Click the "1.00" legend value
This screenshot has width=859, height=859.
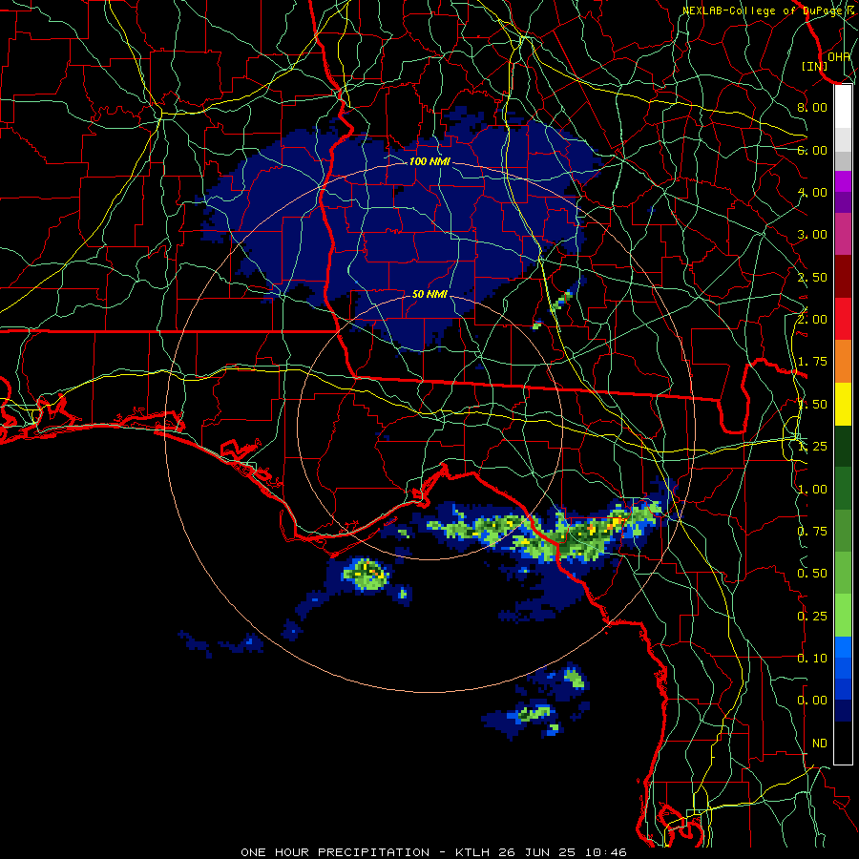pyautogui.click(x=812, y=489)
